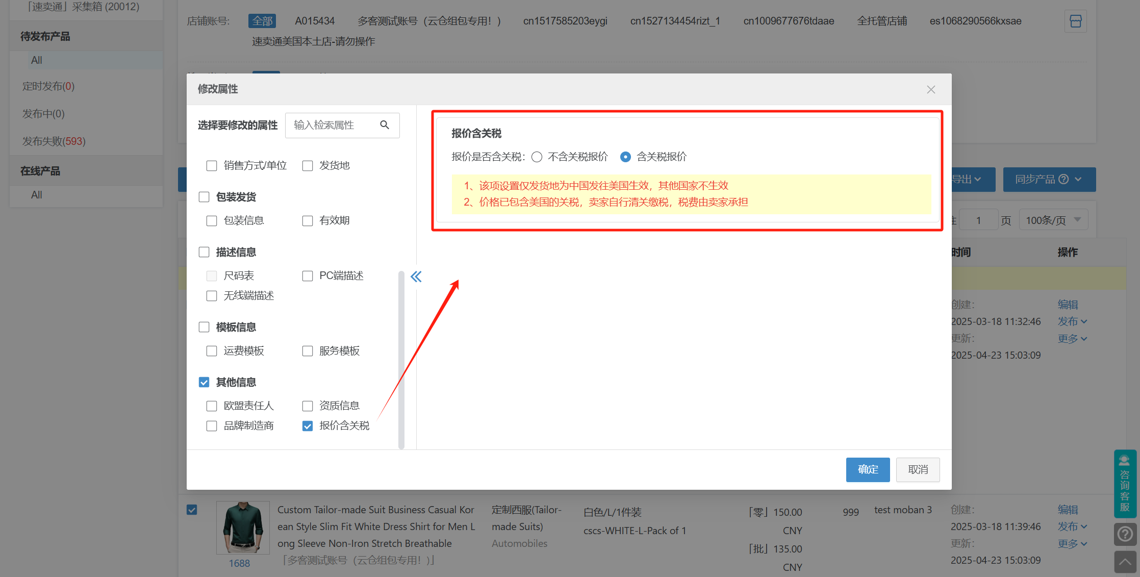The height and width of the screenshot is (577, 1140).
Task: Expand 发布 dropdown for the dress shirt row
Action: point(1072,526)
